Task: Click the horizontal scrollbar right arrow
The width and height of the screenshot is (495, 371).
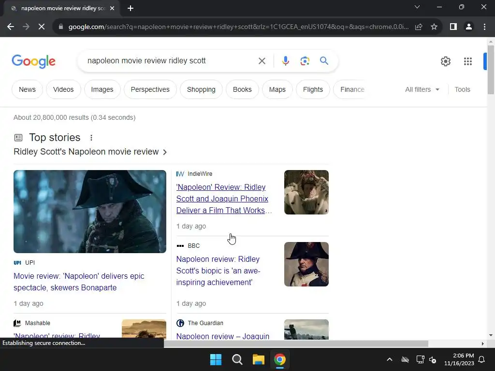Action: (483, 343)
